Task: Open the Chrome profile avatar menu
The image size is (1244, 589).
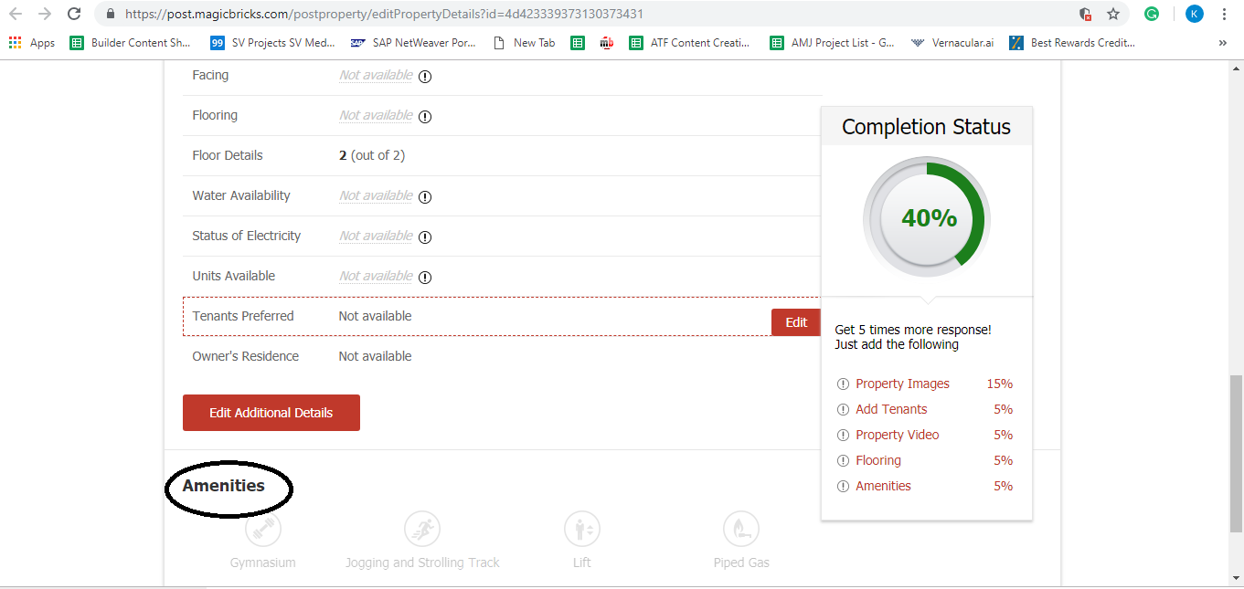Action: click(1194, 14)
